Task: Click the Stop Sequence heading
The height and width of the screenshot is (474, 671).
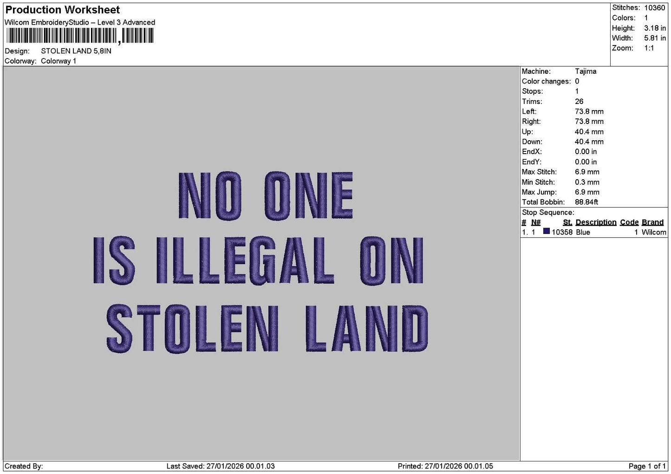Action: pyautogui.click(x=548, y=213)
